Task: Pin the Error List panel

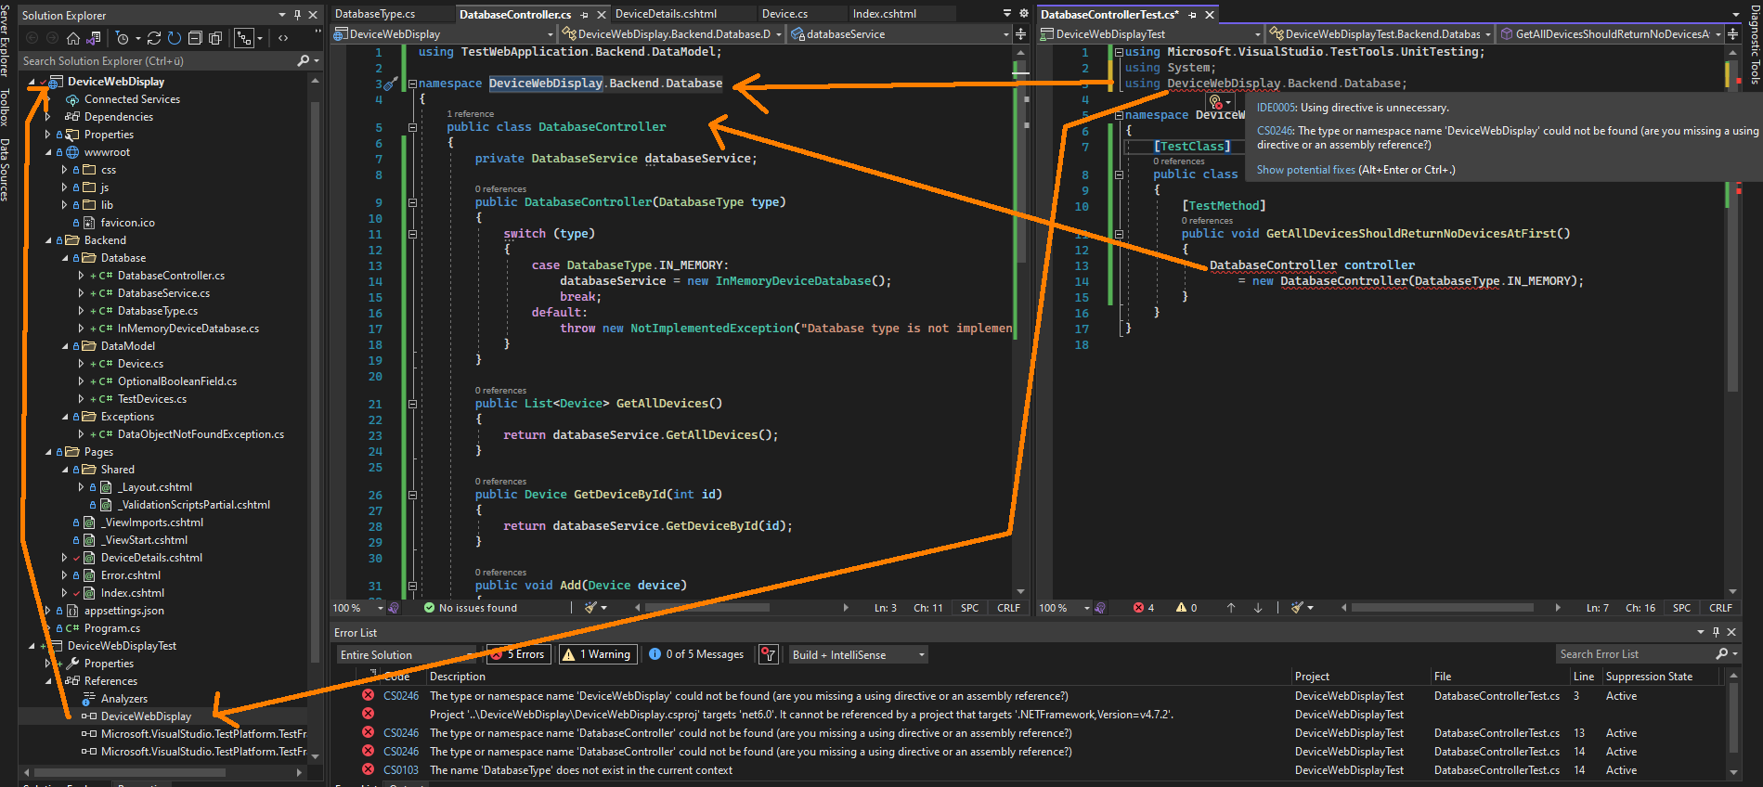Action: [1716, 632]
